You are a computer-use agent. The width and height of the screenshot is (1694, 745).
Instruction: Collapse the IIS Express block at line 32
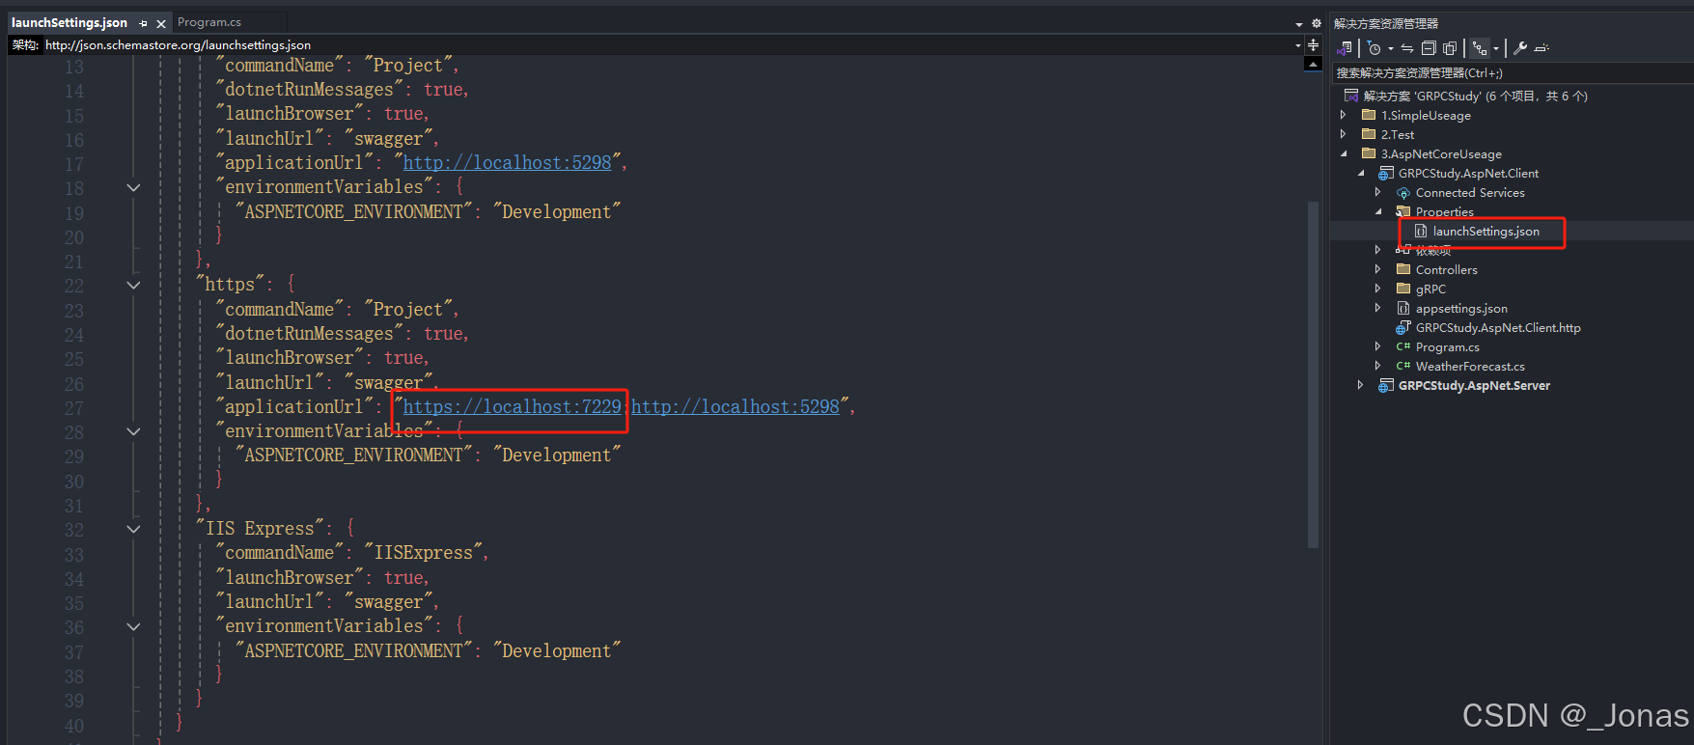(133, 529)
